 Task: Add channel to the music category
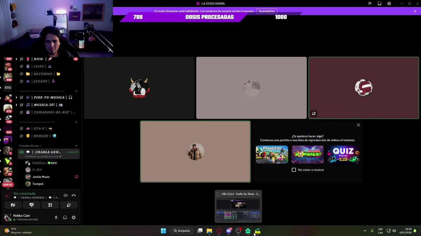tap(76, 91)
